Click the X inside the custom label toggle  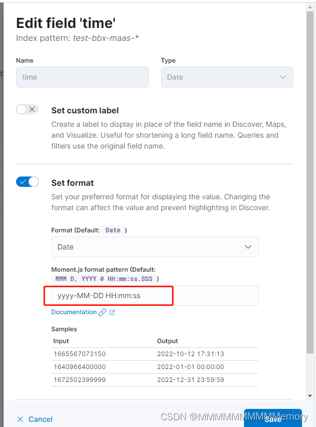click(x=31, y=109)
